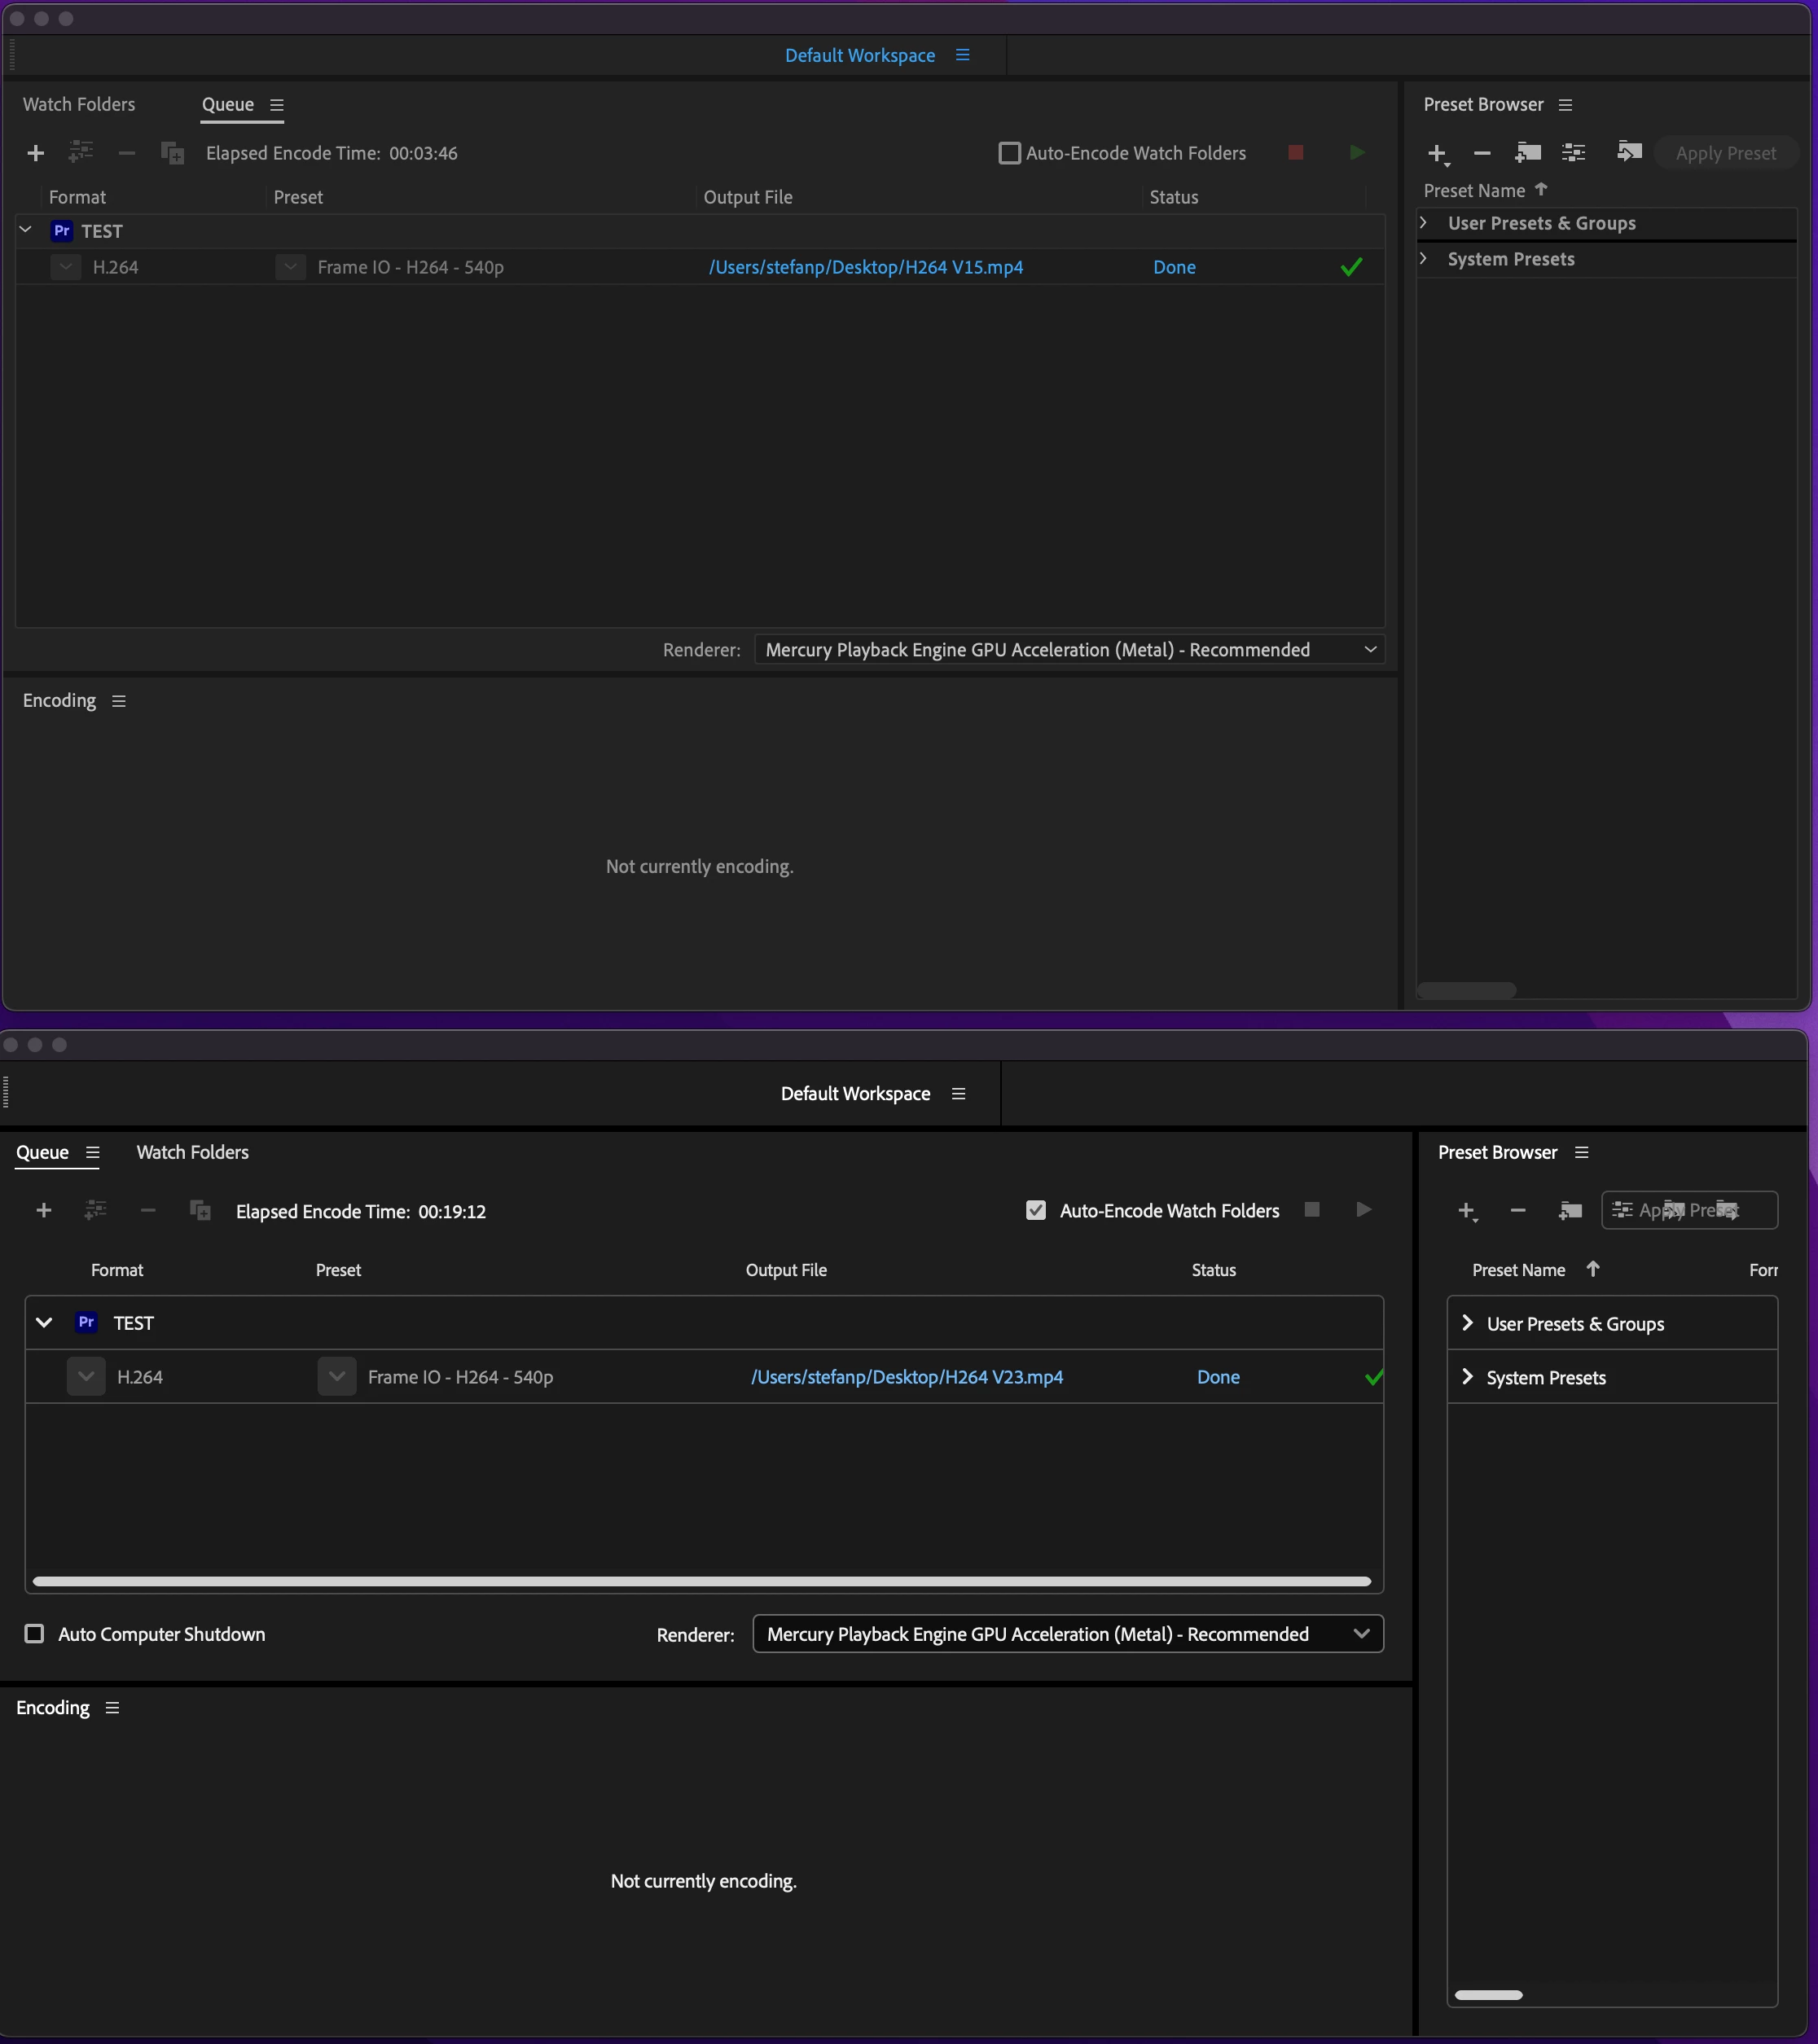This screenshot has width=1818, height=2044.
Task: Click the H264 V23.mp4 output path link
Action: tap(906, 1377)
